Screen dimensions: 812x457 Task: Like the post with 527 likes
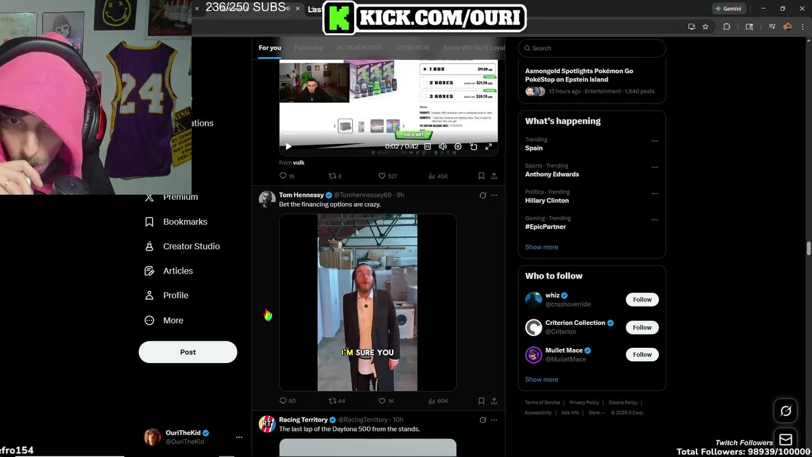pos(388,176)
